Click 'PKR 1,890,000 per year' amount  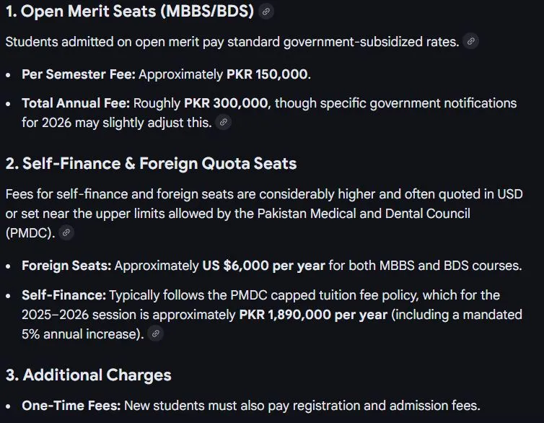point(313,315)
